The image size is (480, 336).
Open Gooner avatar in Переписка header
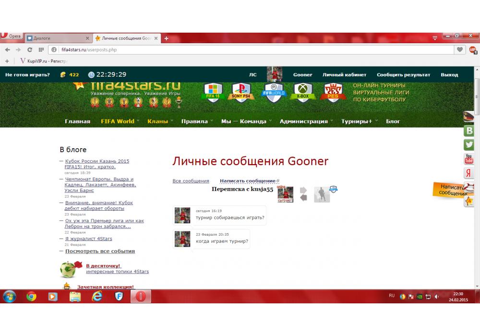[285, 194]
